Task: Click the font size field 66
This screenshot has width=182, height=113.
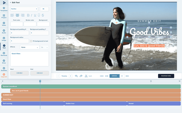Action: coord(44,9)
